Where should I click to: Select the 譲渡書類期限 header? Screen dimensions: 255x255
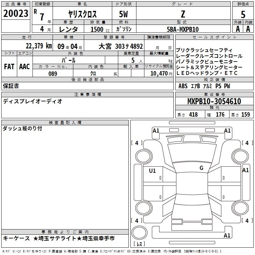click(x=159, y=37)
